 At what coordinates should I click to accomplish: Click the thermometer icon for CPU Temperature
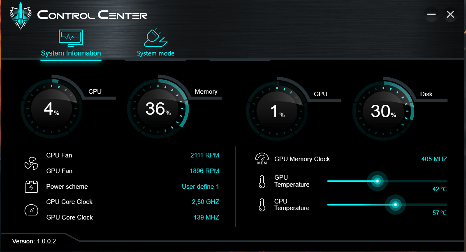coord(262,205)
